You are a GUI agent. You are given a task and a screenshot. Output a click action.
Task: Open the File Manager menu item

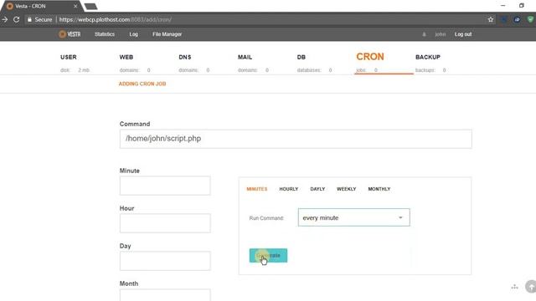click(167, 34)
